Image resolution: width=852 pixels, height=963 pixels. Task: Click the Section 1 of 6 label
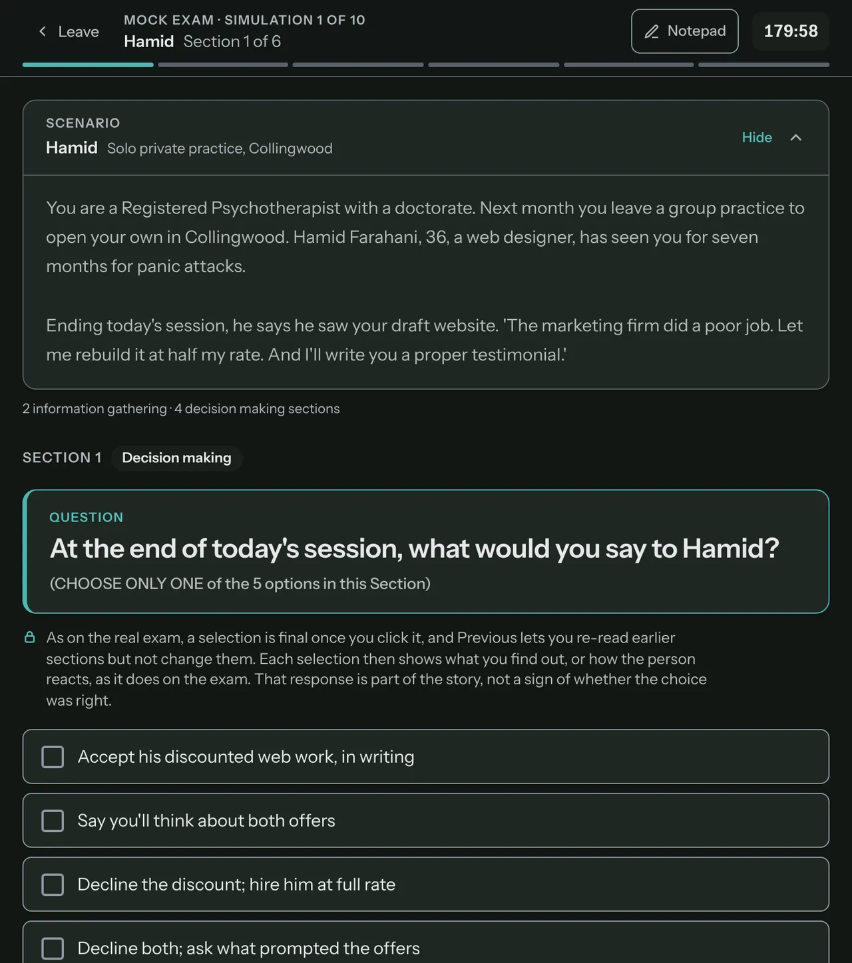(232, 42)
